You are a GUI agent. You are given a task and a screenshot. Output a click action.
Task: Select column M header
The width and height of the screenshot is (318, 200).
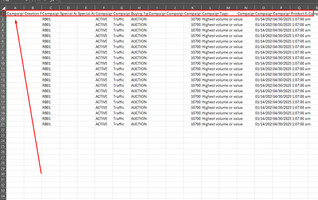(228, 7)
